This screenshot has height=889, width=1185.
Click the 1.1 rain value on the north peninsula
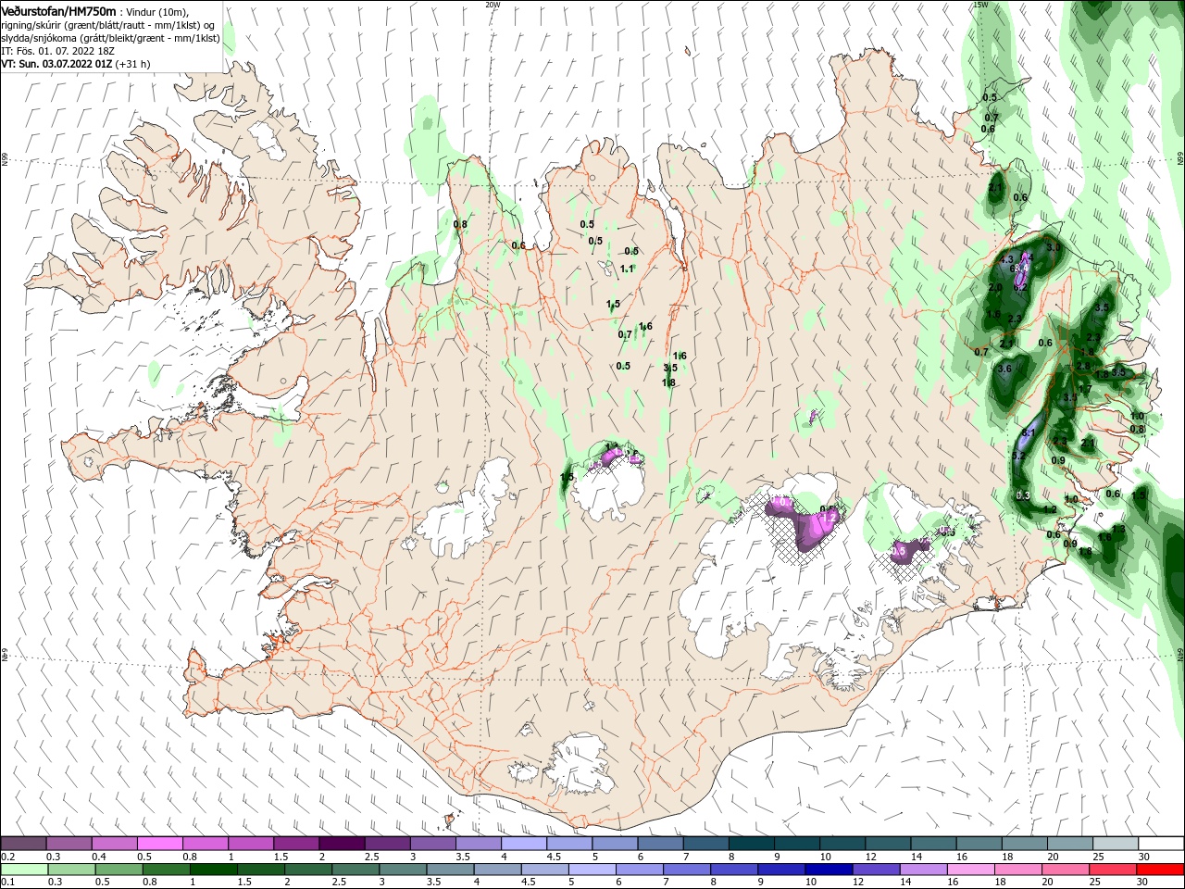click(627, 269)
